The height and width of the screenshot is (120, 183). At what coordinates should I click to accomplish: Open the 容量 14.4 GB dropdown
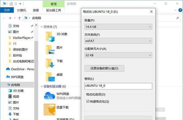(118, 27)
